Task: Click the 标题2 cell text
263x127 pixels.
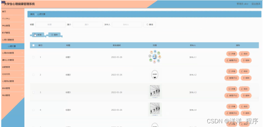Action: tap(68, 75)
